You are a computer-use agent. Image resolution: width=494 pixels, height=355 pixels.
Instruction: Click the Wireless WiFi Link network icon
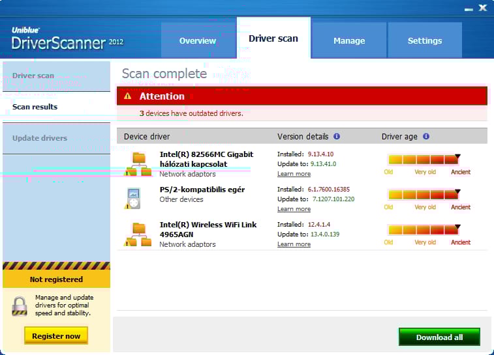tap(138, 234)
